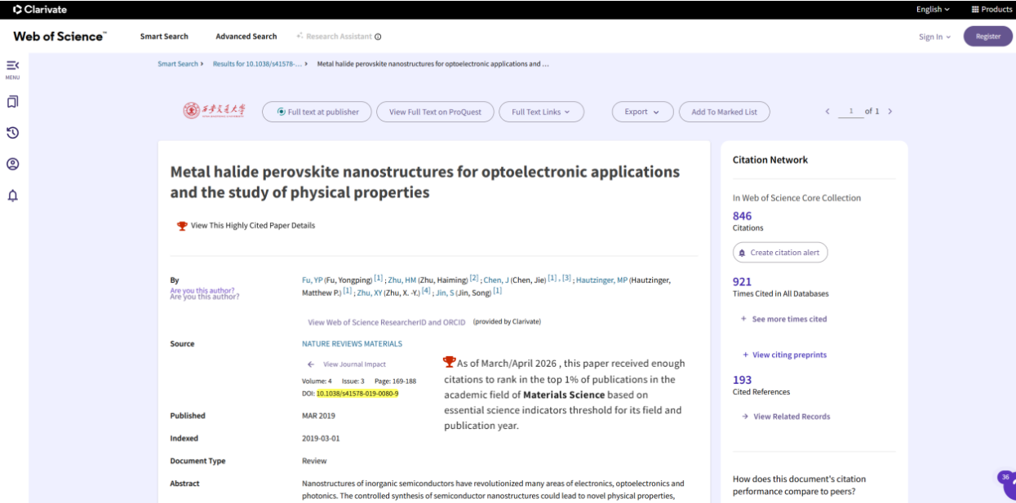Click View Related Records link

785,417
